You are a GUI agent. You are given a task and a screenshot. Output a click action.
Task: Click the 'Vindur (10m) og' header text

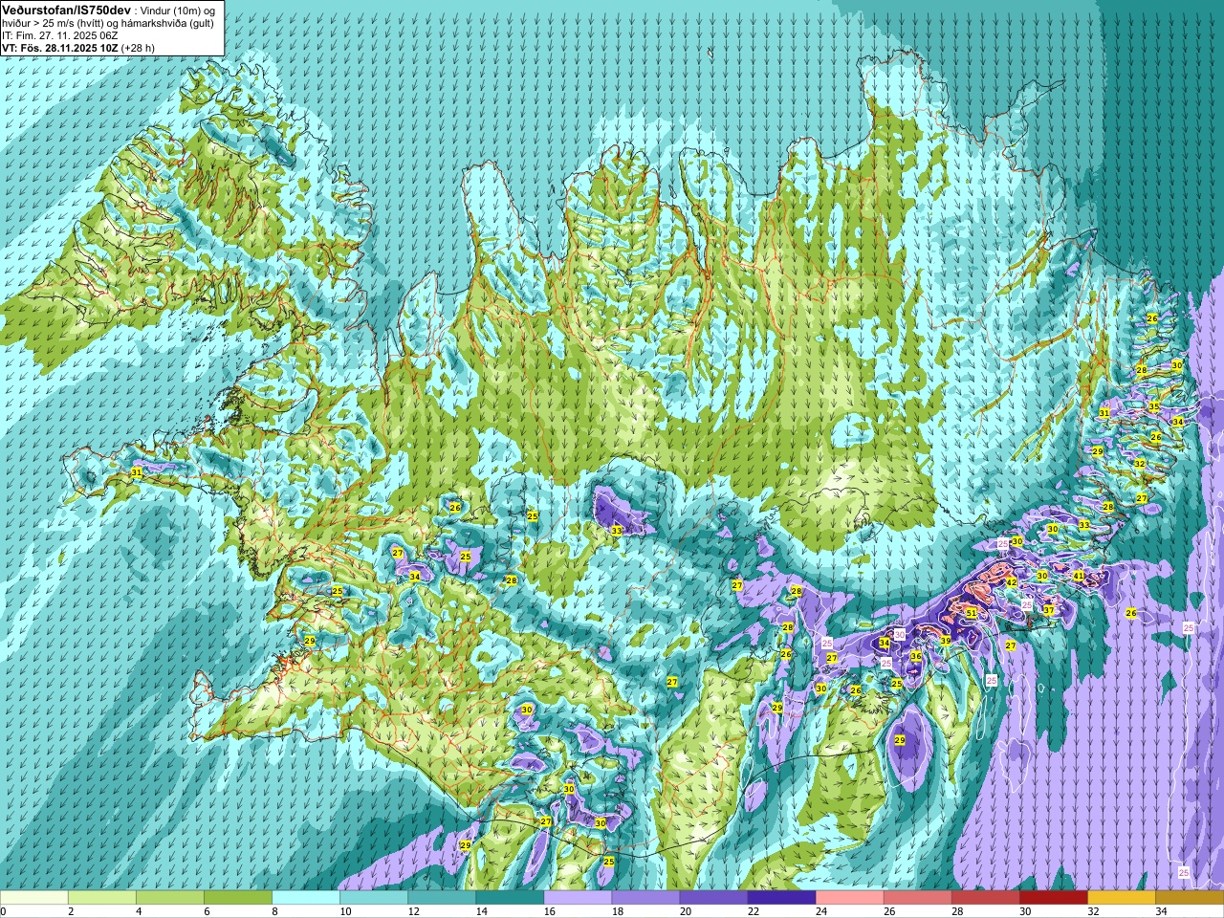177,11
